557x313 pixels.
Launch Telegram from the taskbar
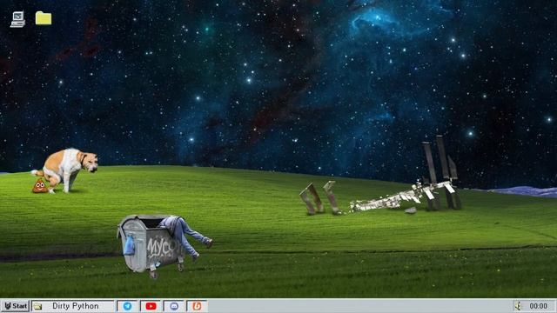click(x=127, y=306)
